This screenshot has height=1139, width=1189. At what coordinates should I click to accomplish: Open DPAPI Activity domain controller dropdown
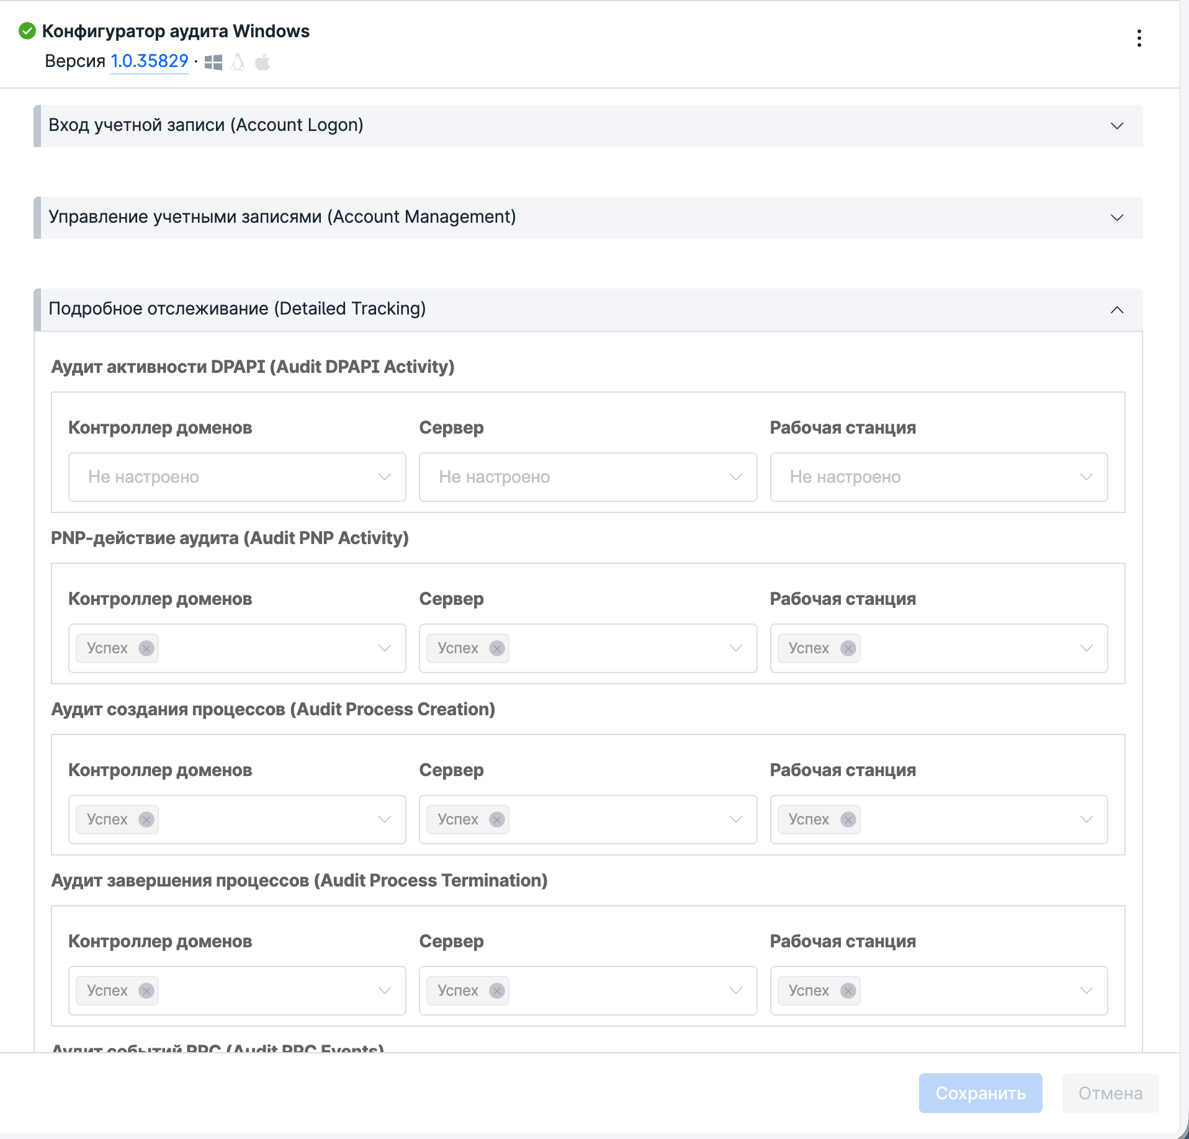point(237,477)
